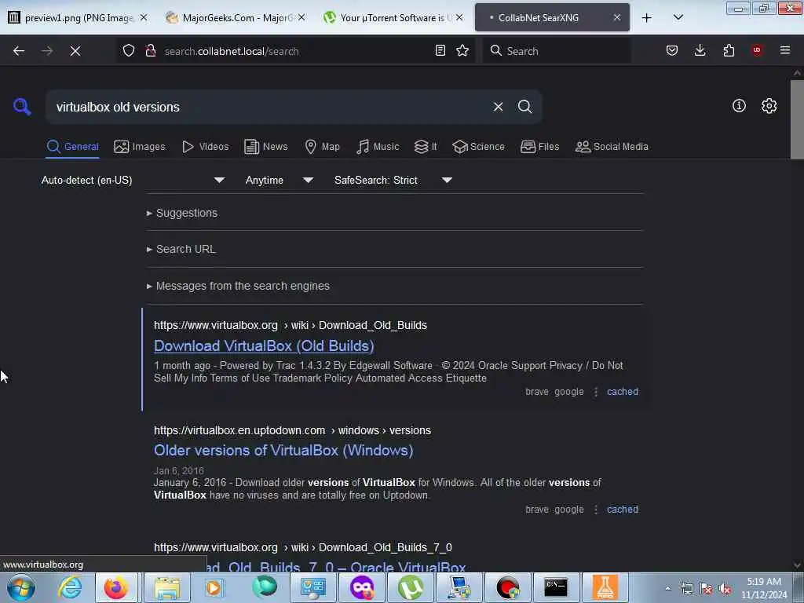804x603 pixels.
Task: Select the News search category
Action: pyautogui.click(x=265, y=147)
